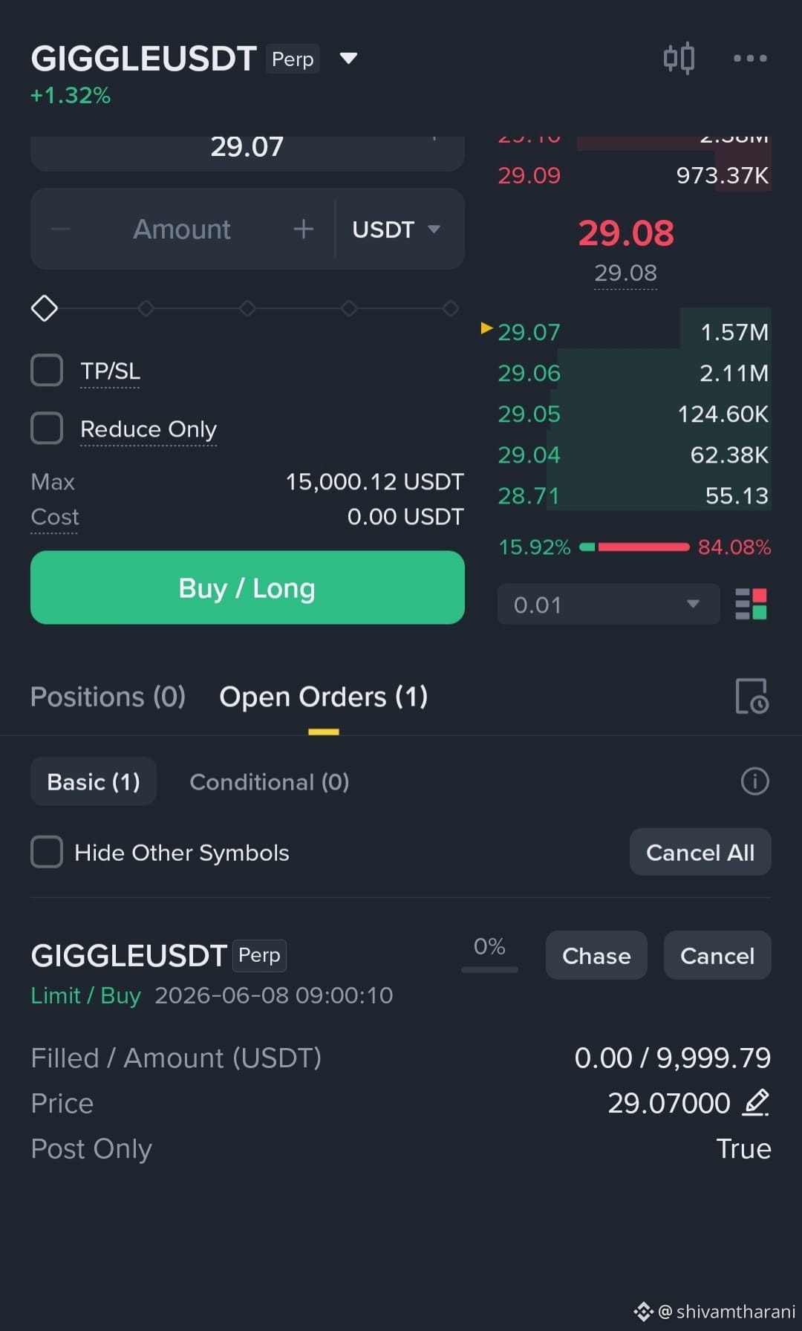Tap the Buy / Long button
Screen dimensions: 802x1331
point(247,588)
